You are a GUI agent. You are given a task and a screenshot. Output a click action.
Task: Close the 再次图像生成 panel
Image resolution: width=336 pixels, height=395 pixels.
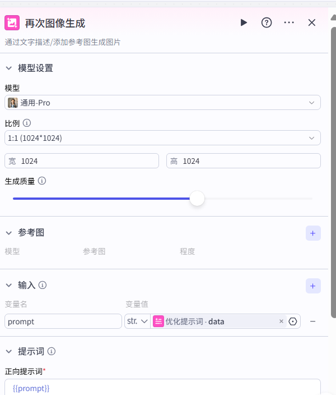point(312,22)
